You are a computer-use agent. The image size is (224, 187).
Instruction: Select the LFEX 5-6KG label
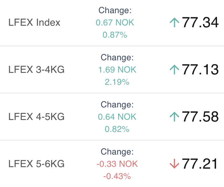[x=36, y=164]
